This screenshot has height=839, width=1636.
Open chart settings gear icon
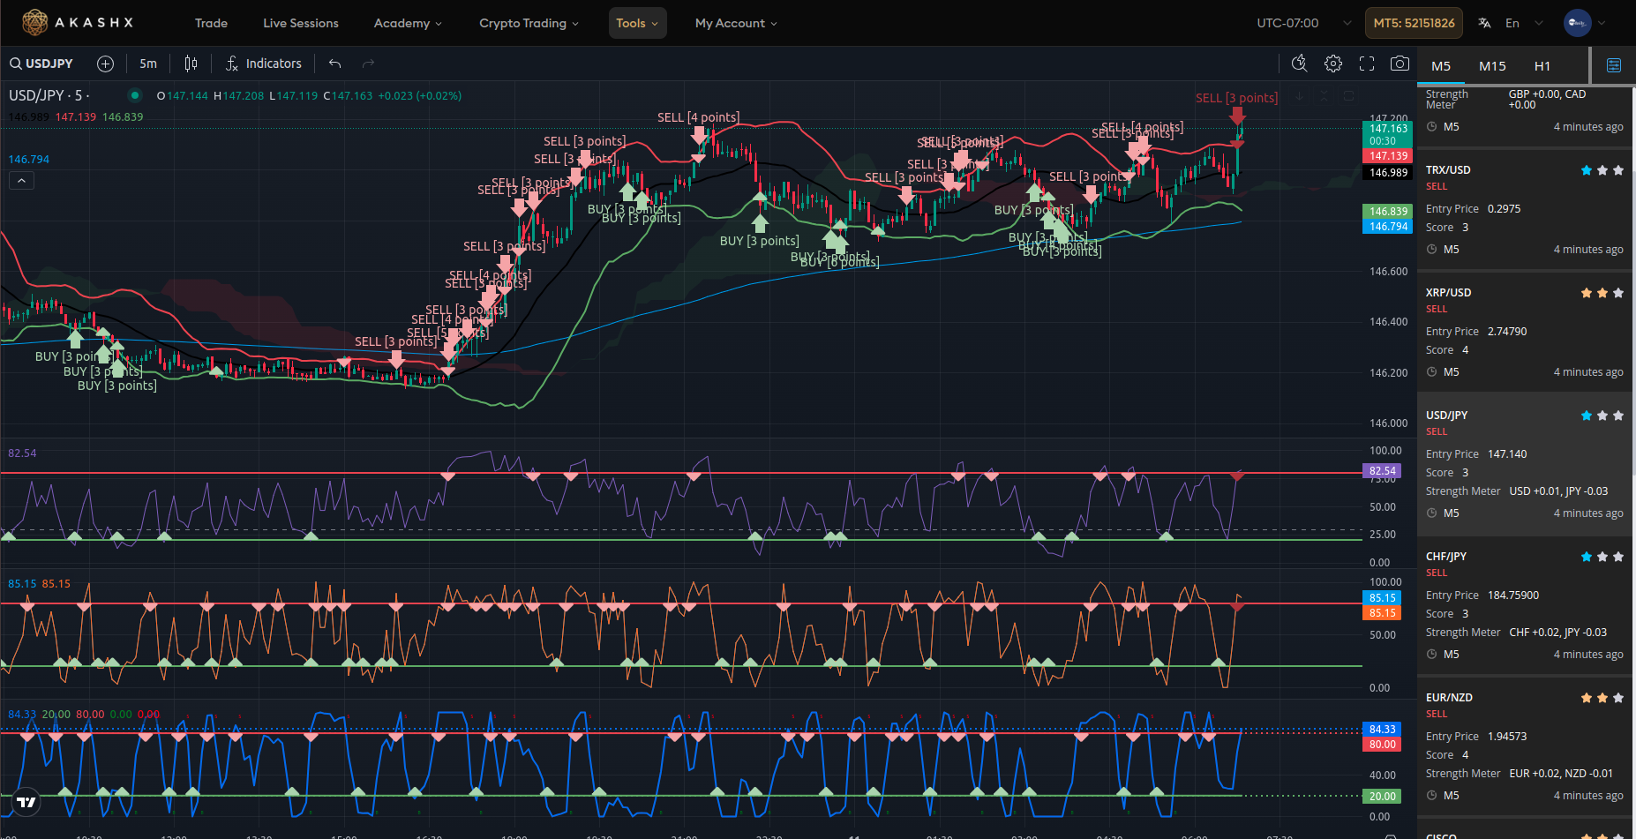pyautogui.click(x=1333, y=64)
